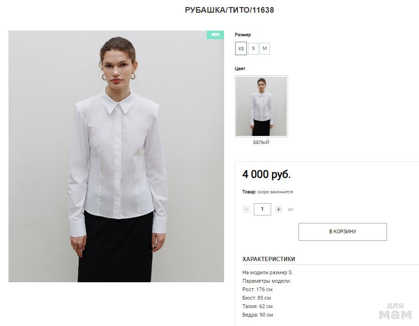This screenshot has height=326, width=419.
Task: Open the ХАРАКТЕРИСТИКИ section heading
Action: click(268, 259)
